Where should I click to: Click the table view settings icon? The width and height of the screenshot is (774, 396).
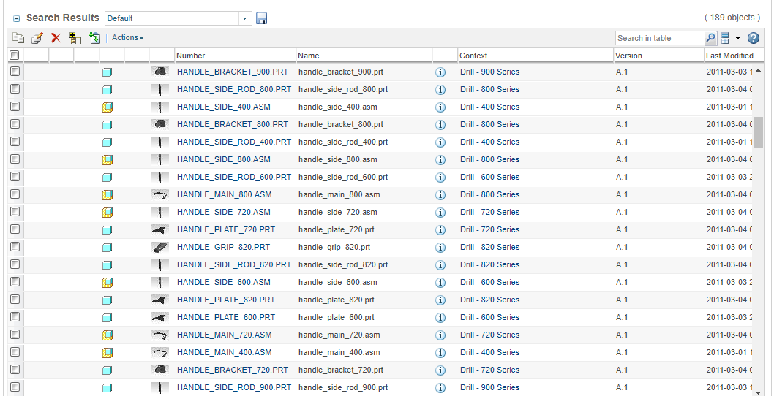pos(725,38)
